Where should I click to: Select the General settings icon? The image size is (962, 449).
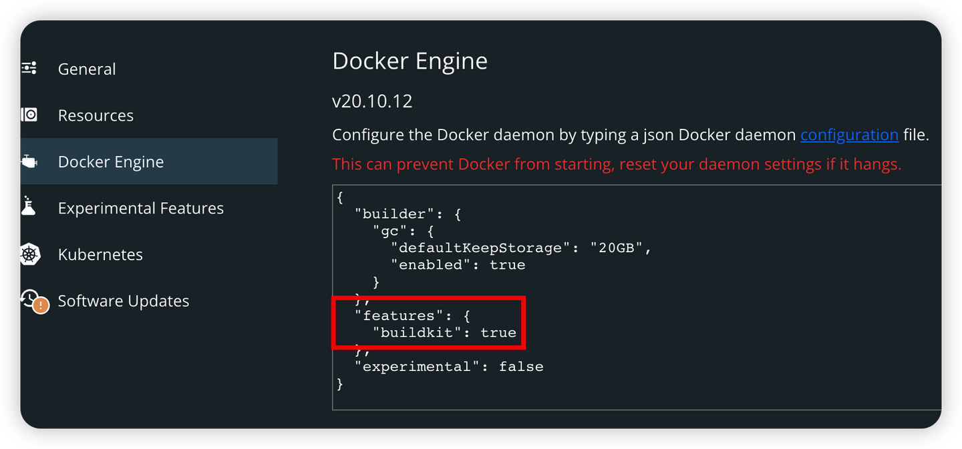click(x=28, y=68)
